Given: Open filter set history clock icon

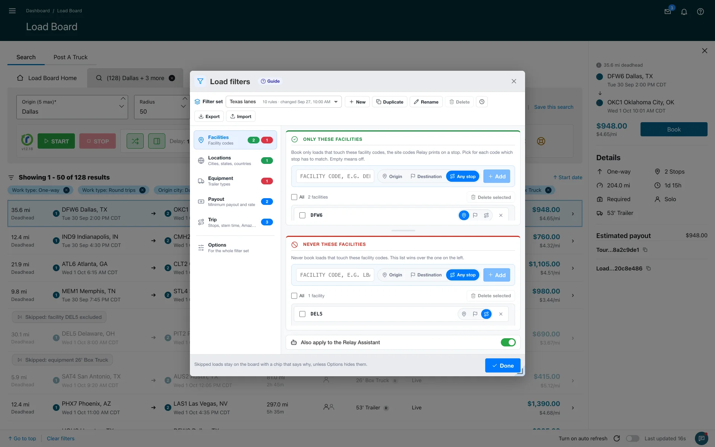Looking at the screenshot, I should pos(482,102).
